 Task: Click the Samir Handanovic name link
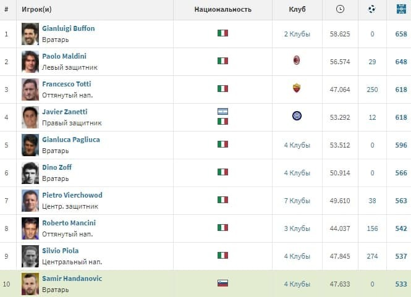point(72,278)
